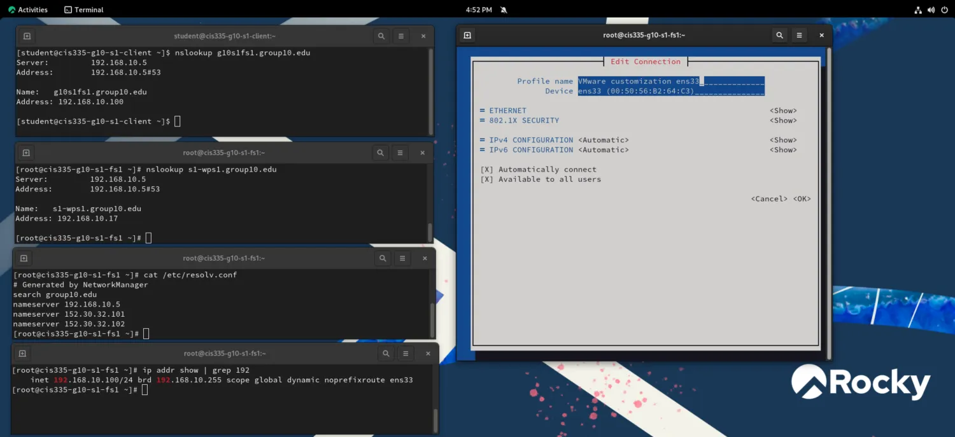Open hamburger menu in nslookup s1-wps1 terminal

(400, 153)
